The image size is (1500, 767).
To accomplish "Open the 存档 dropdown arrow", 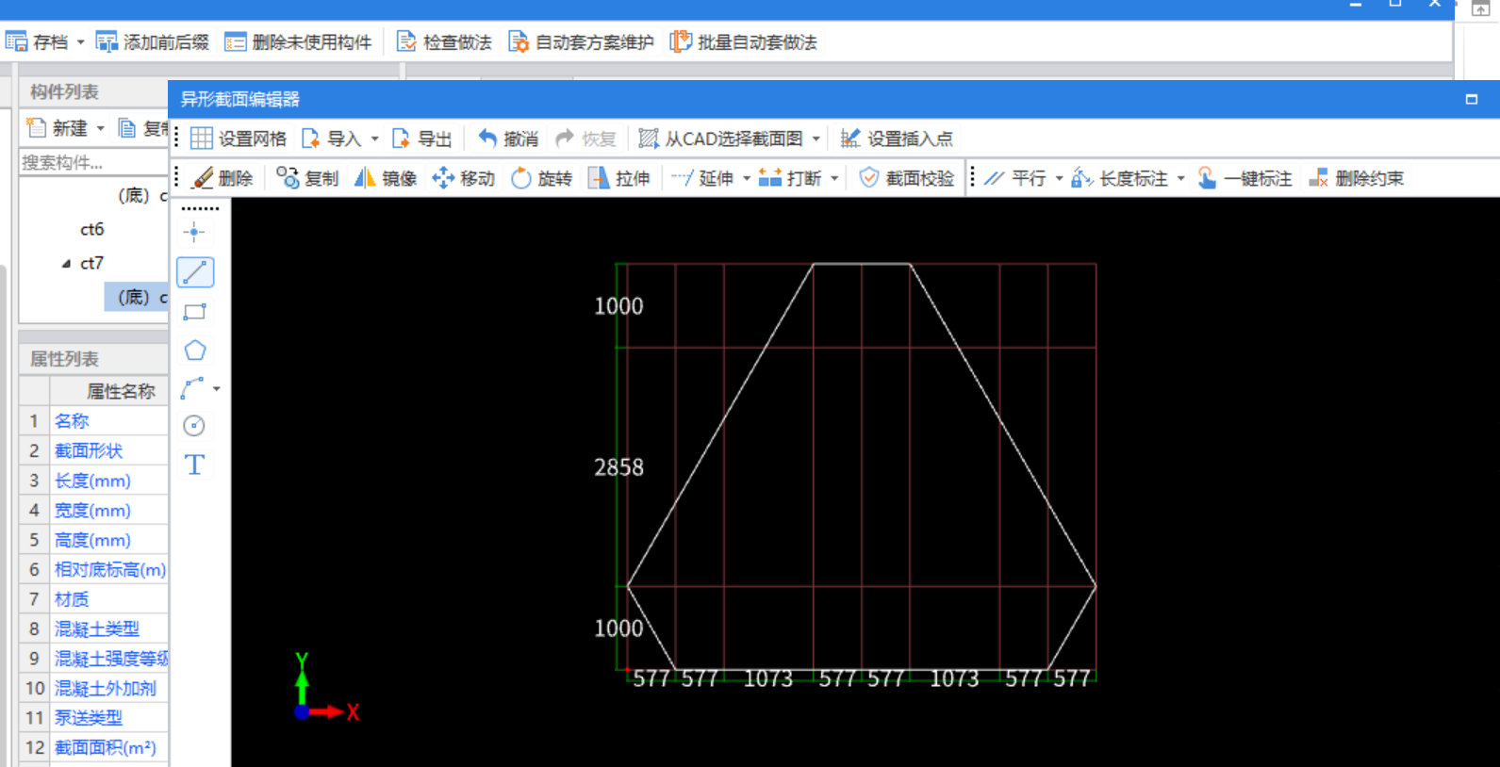I will (x=80, y=42).
